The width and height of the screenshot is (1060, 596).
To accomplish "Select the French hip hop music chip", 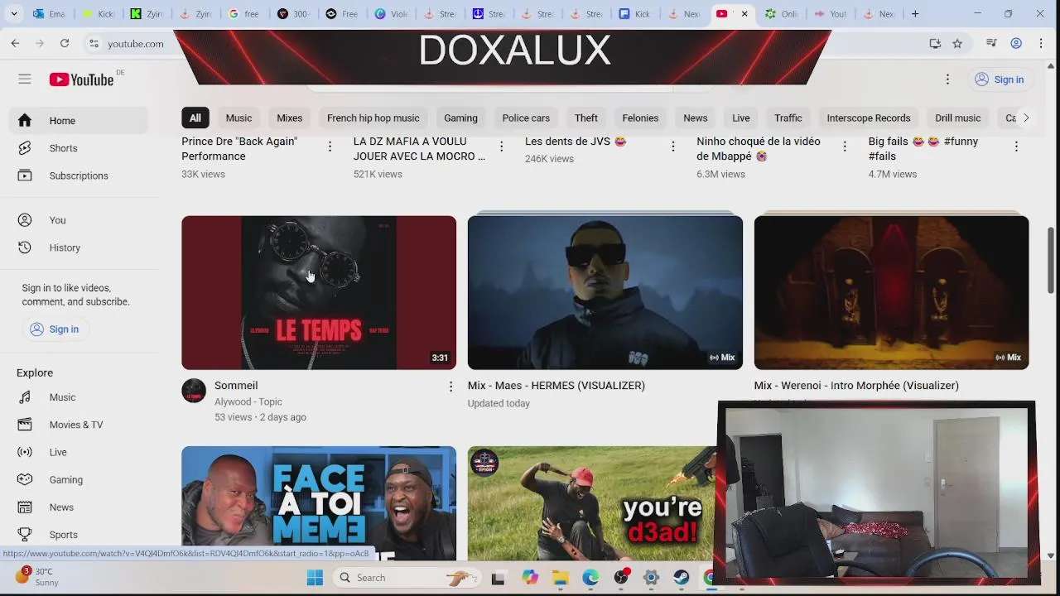I will pyautogui.click(x=373, y=118).
